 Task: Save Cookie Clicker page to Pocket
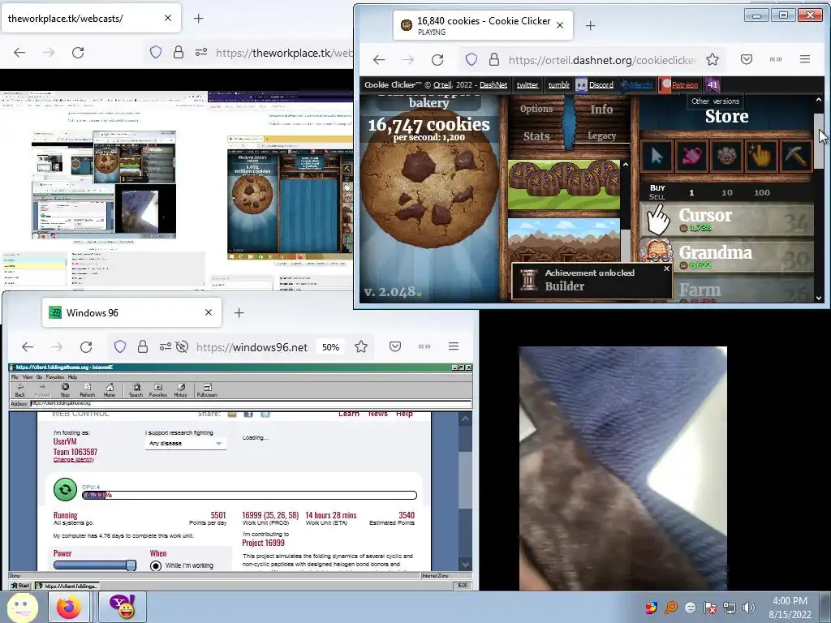[x=747, y=59]
